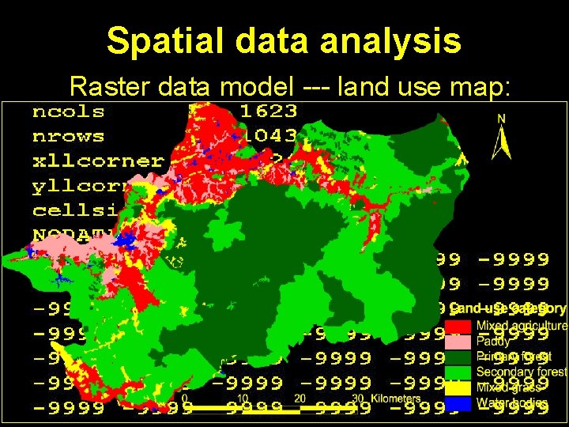This screenshot has width=569, height=427.
Task: Click the 'Kilometers' scale bar label
Action: [x=396, y=399]
